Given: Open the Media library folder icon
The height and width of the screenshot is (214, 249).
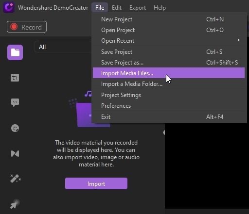Looking at the screenshot, I should (15, 52).
